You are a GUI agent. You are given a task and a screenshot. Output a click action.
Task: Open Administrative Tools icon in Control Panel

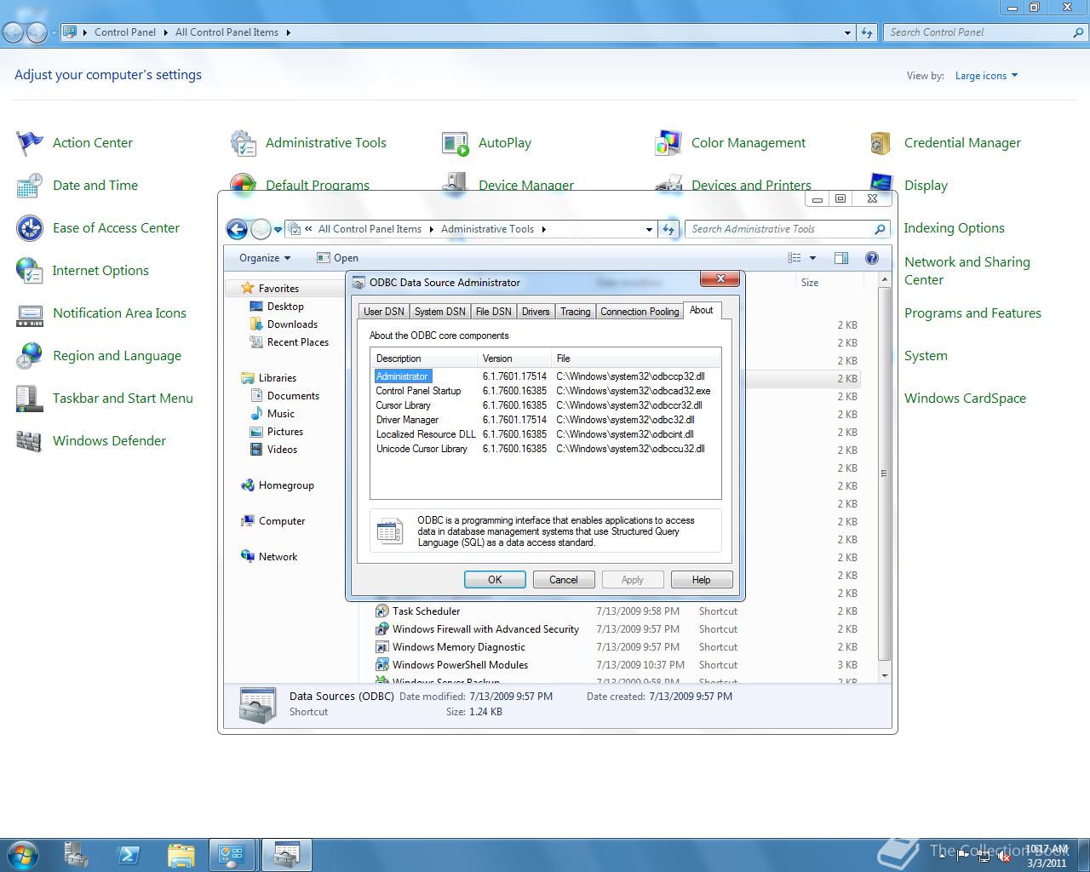click(x=243, y=143)
